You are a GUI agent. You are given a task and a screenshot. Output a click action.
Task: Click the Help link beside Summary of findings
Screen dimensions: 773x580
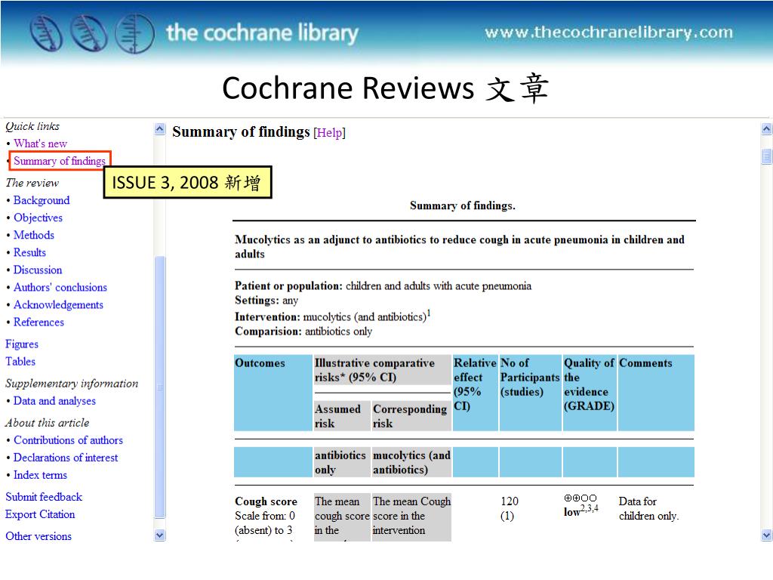[329, 133]
